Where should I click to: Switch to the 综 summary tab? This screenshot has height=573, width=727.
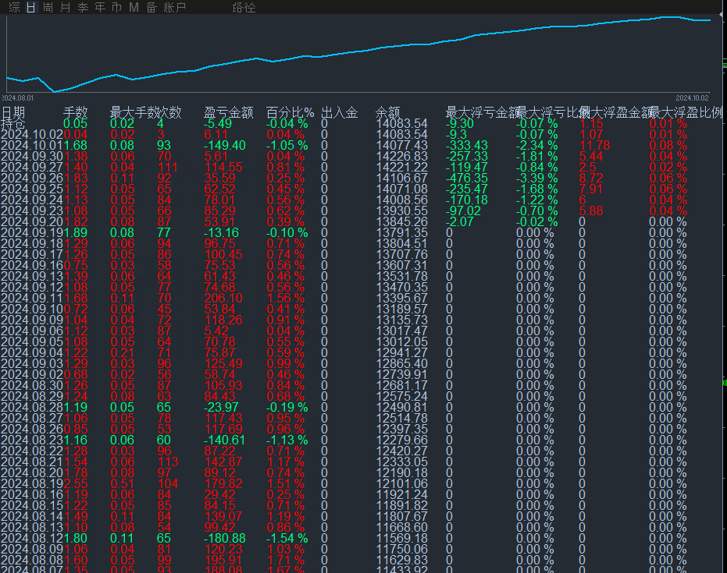click(x=14, y=7)
